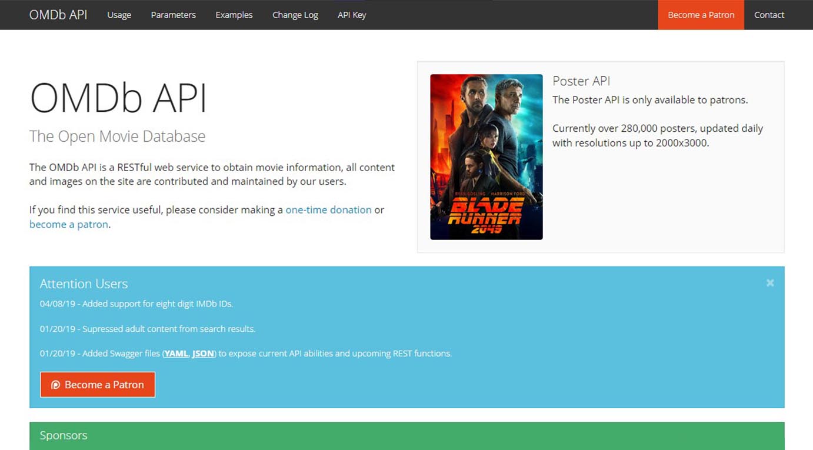
Task: Click the Sponsors heading
Action: (64, 435)
